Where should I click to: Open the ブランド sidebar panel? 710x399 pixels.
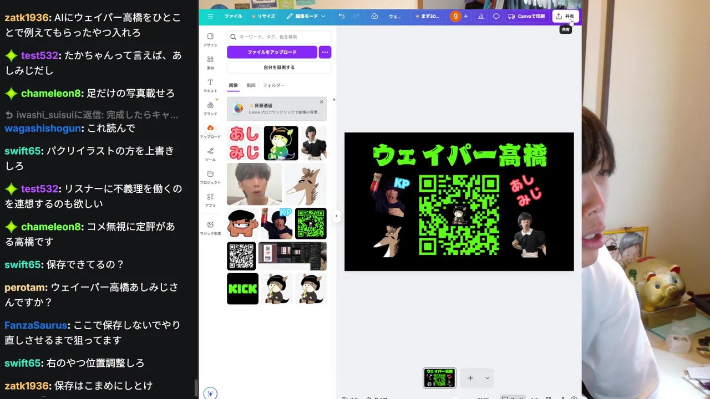[x=210, y=108]
